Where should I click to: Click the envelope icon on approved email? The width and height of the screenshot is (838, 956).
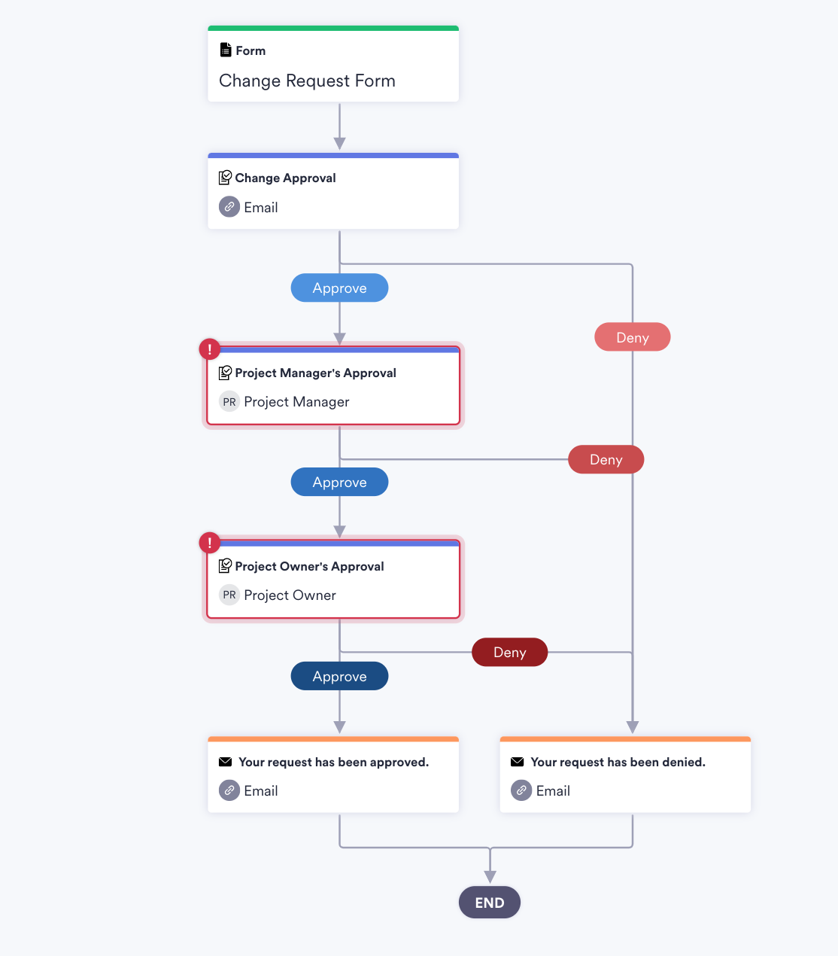click(225, 762)
